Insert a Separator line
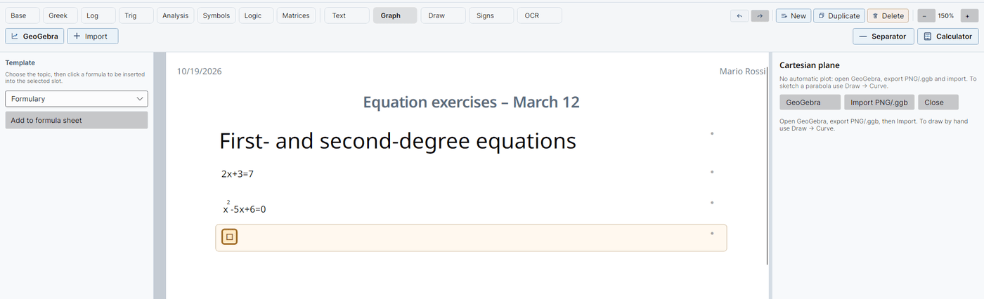Image resolution: width=984 pixels, height=299 pixels. (883, 36)
